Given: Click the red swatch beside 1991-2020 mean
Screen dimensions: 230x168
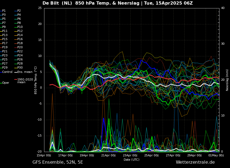Looking at the screenshot, I should click(16, 79).
